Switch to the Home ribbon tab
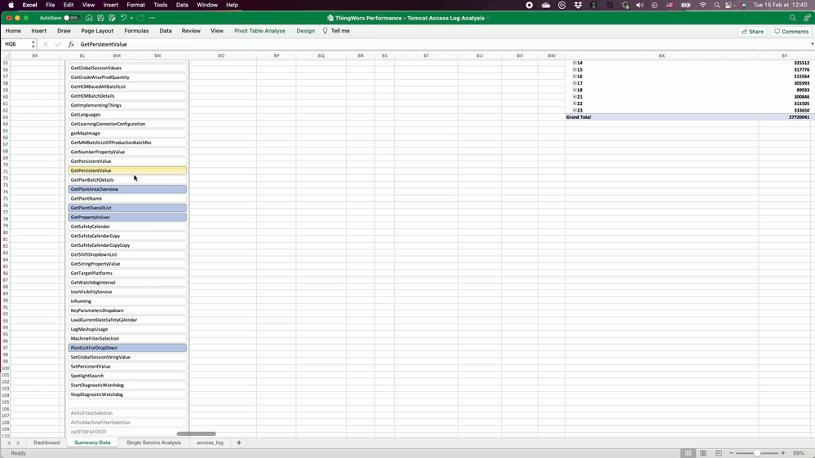The image size is (815, 458). [x=13, y=31]
